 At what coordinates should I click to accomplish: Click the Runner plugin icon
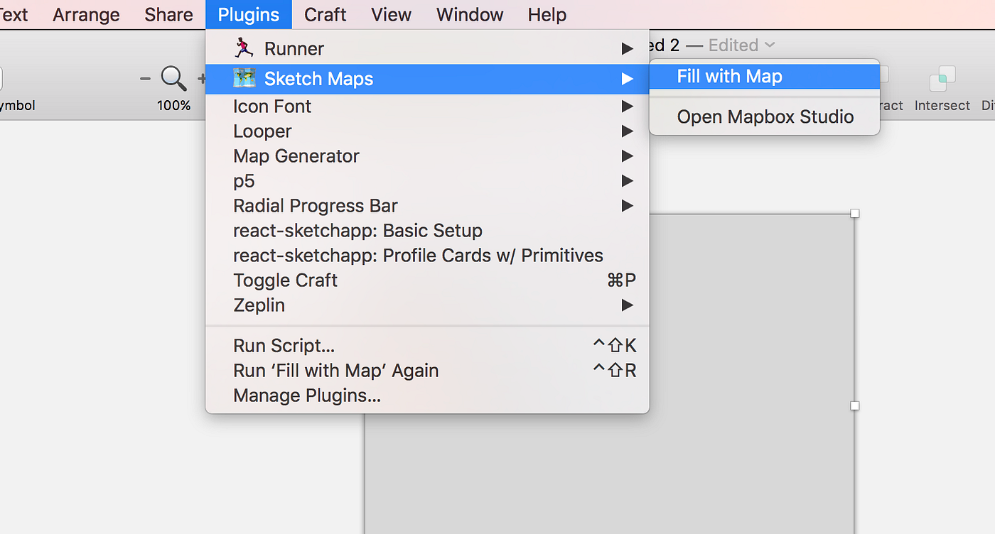click(245, 48)
